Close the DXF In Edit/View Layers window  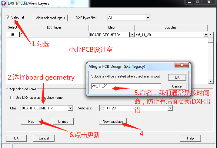point(209,2)
